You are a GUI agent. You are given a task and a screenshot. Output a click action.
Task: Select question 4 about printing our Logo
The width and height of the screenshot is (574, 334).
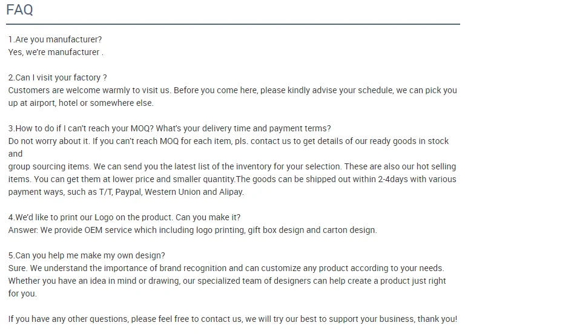coord(124,217)
